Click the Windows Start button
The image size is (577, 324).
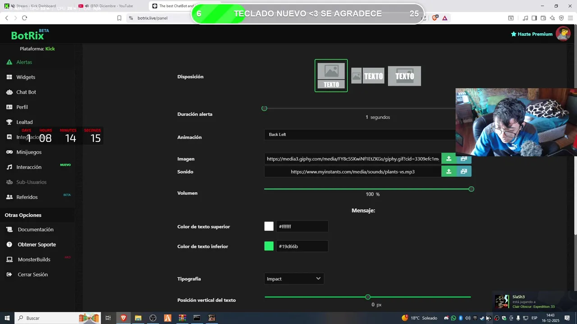7,318
